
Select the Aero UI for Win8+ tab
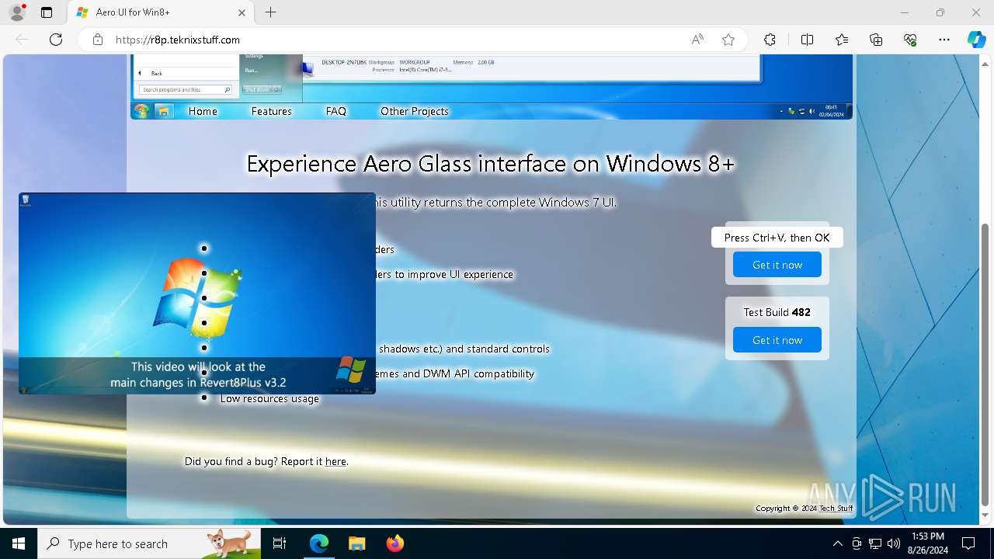[x=161, y=12]
